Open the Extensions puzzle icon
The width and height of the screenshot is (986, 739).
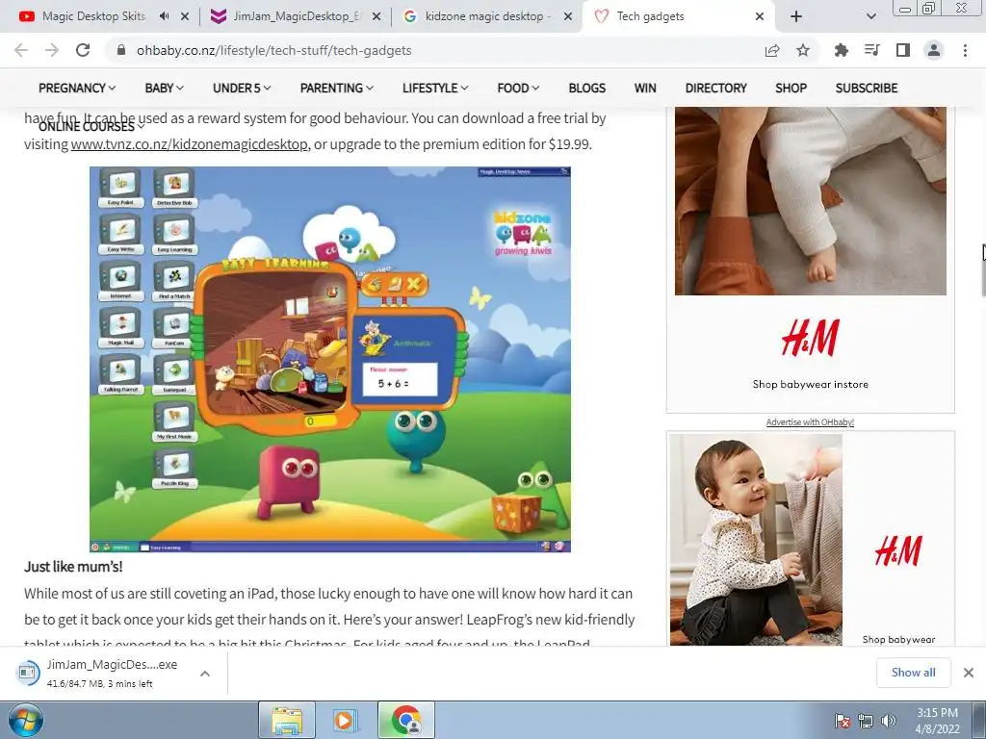tap(841, 50)
